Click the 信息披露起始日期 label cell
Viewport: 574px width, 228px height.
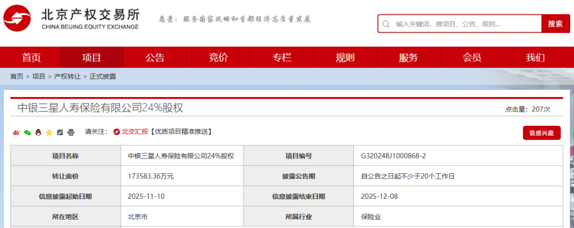click(x=65, y=197)
